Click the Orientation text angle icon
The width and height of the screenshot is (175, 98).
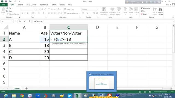[x=59, y=9]
